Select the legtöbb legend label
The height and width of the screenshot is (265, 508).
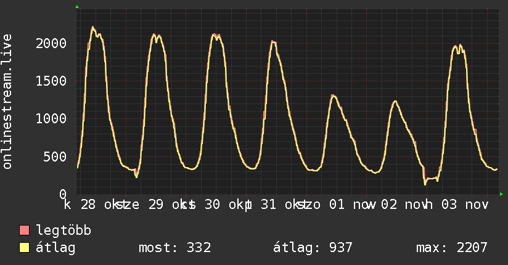tap(64, 231)
